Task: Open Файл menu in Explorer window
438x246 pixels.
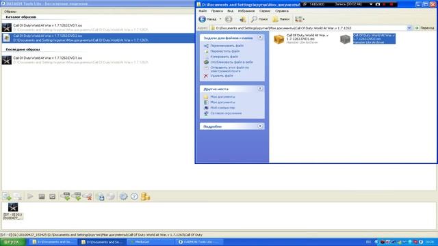Action: click(x=203, y=11)
